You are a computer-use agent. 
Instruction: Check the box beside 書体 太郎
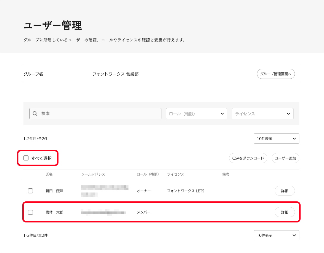30,212
